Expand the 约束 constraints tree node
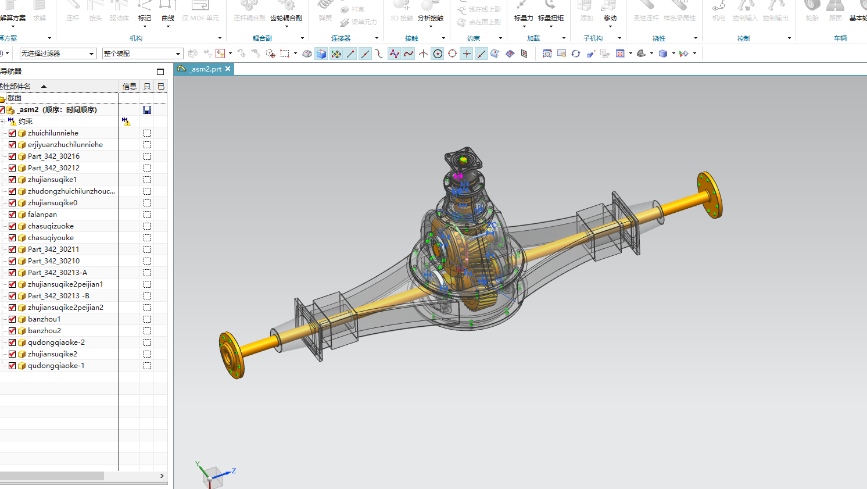 (2, 122)
